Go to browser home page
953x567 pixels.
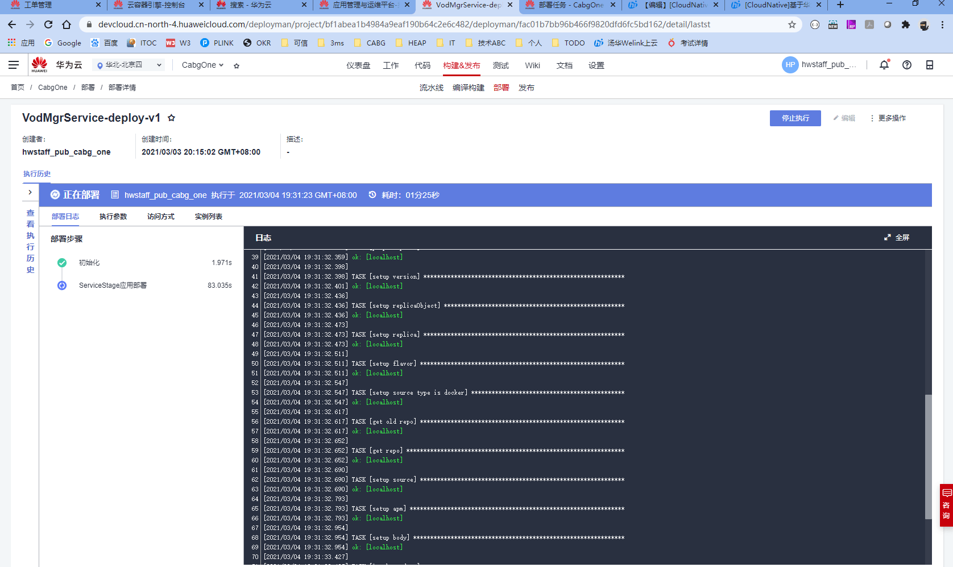(x=67, y=24)
